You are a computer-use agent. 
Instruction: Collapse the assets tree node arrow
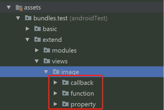point(9,7)
